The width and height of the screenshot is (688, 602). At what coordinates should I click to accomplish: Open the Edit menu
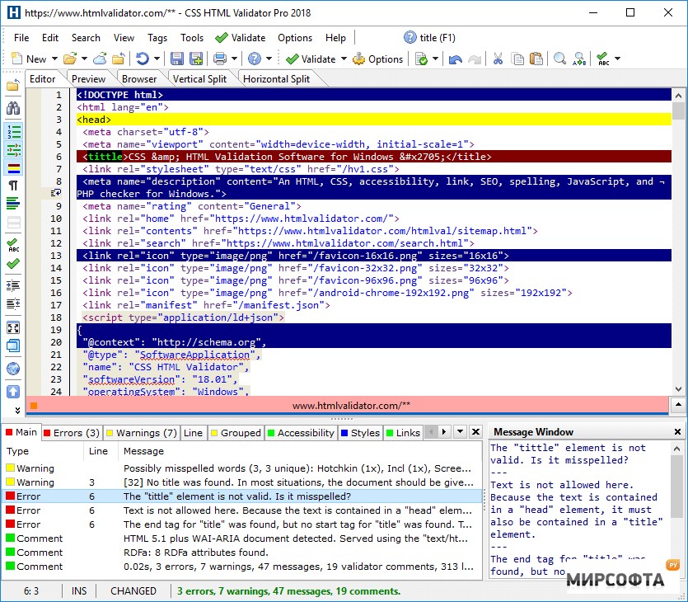(50, 38)
